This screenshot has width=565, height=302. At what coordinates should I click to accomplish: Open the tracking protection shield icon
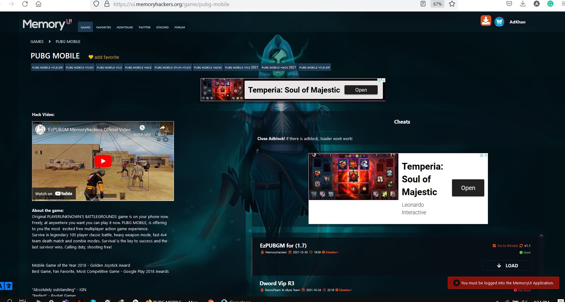(96, 4)
